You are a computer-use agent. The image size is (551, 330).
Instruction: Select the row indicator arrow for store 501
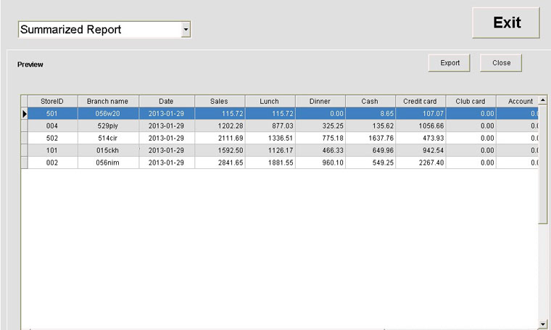click(x=24, y=114)
